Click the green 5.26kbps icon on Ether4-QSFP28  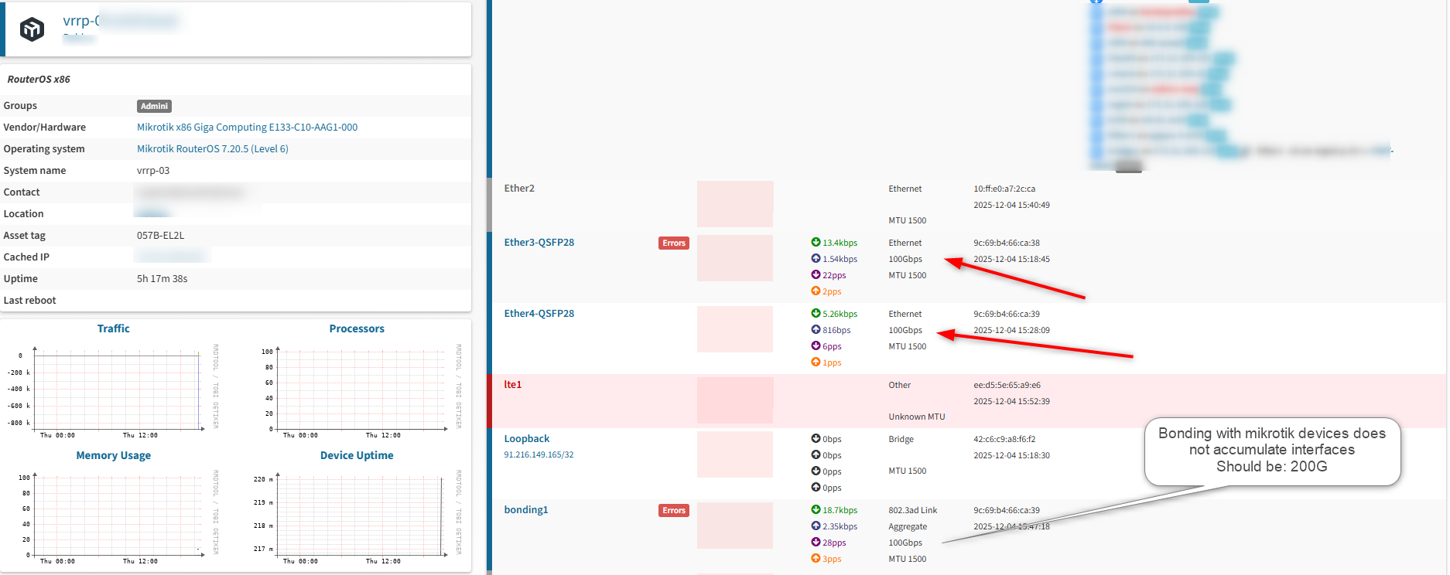click(x=816, y=314)
